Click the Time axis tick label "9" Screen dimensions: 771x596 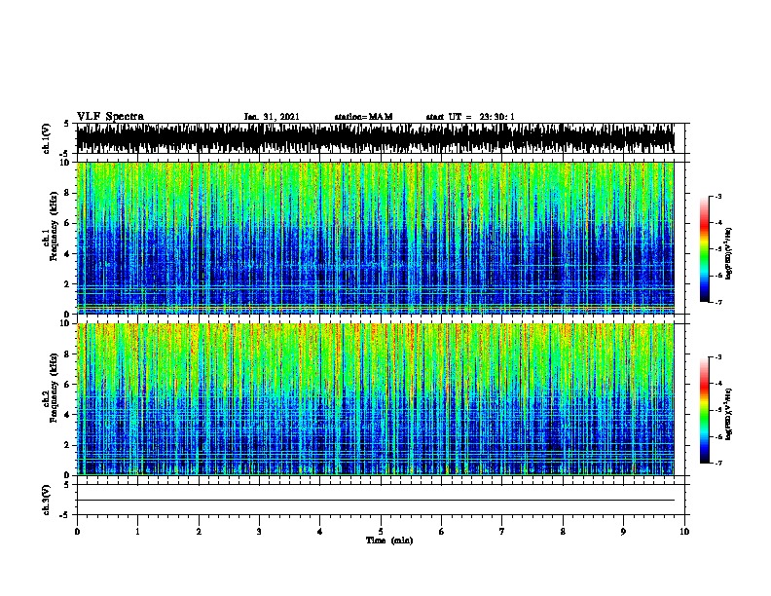[623, 532]
